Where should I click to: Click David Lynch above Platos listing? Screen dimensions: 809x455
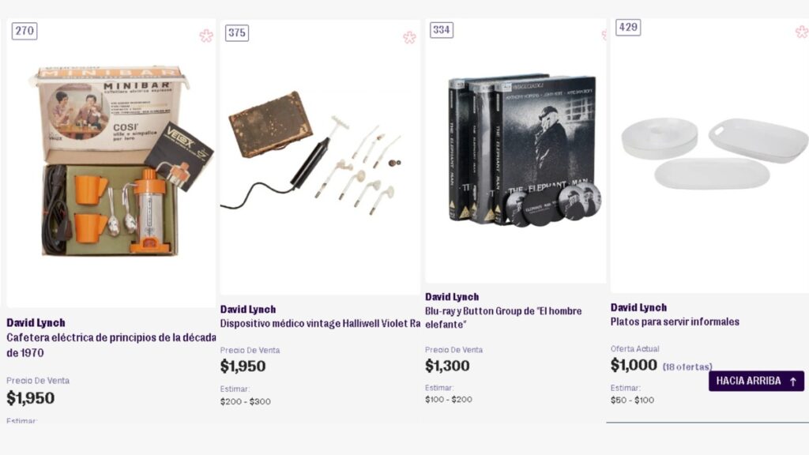[x=638, y=307]
